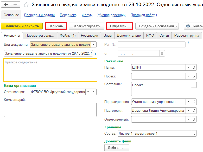Click the Отправить... button

[119, 26]
